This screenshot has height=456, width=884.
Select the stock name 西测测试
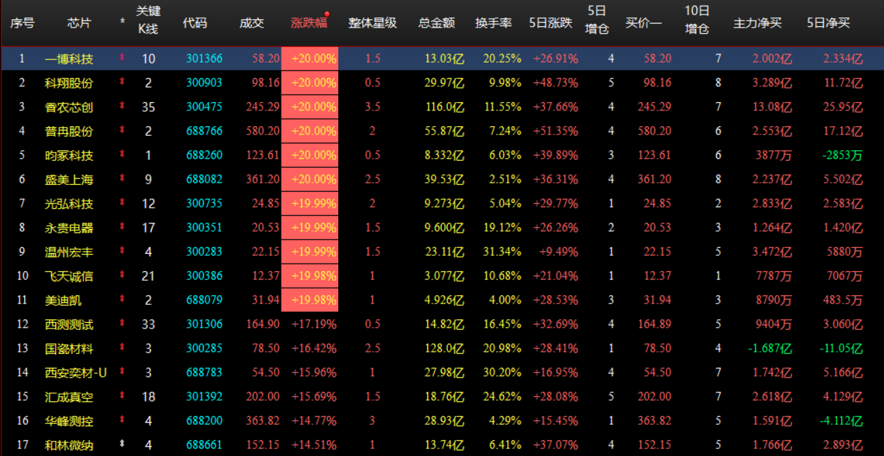pos(69,324)
